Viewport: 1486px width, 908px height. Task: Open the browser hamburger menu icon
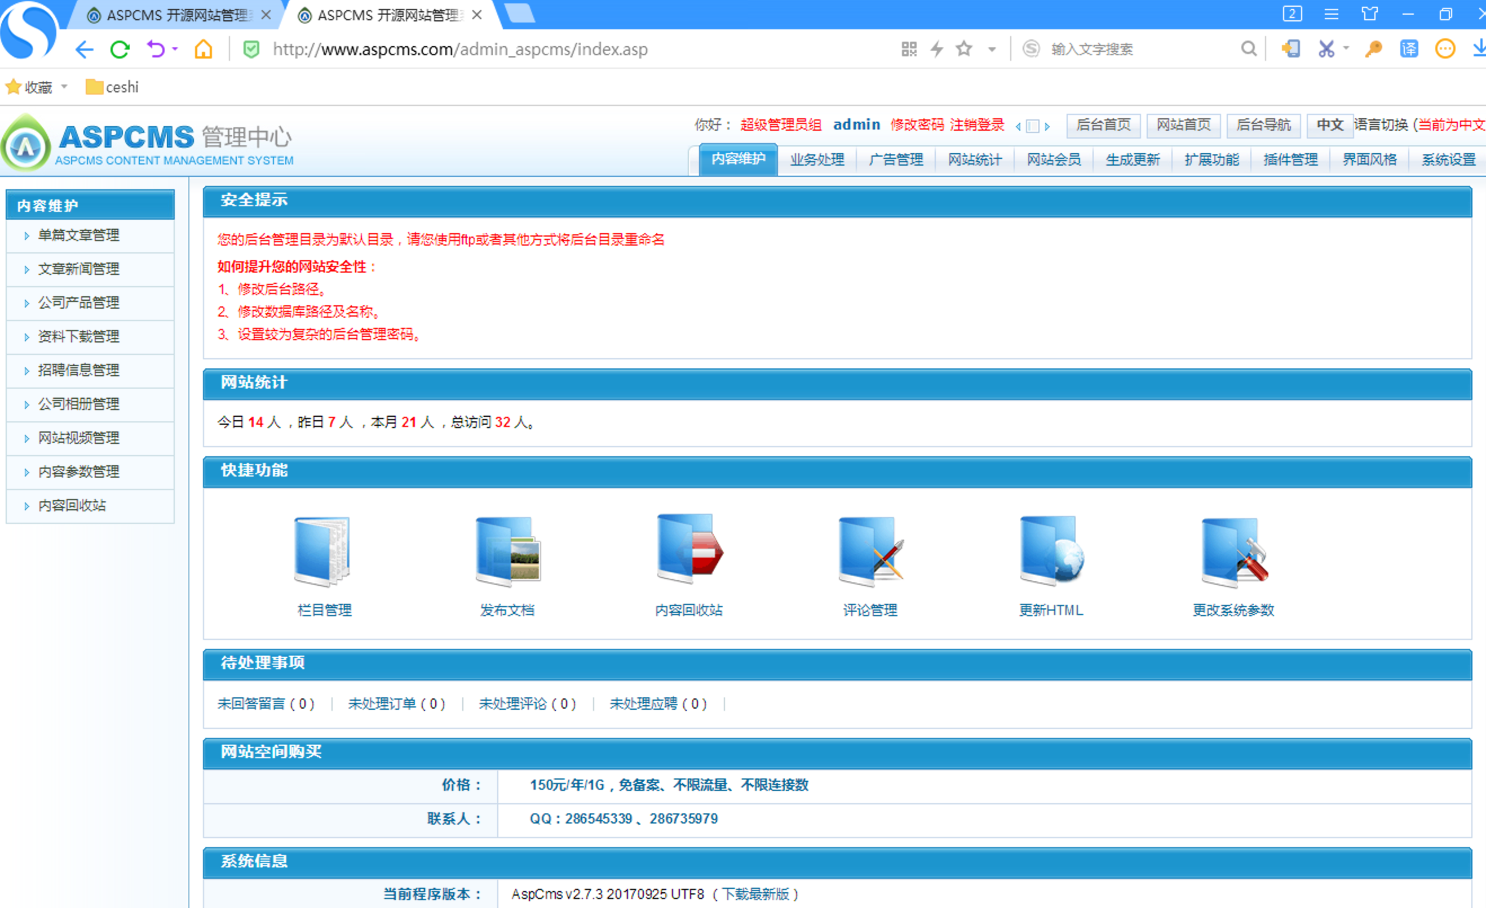coord(1331,14)
